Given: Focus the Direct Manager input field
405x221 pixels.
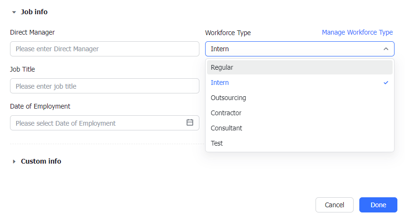Looking at the screenshot, I should click(x=104, y=49).
